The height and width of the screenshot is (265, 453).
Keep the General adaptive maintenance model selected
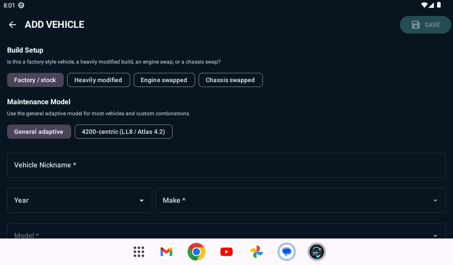click(39, 131)
